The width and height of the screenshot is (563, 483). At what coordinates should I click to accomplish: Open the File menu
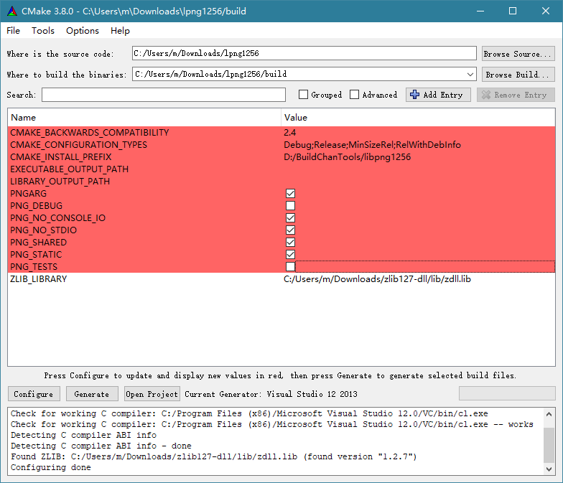coord(14,31)
